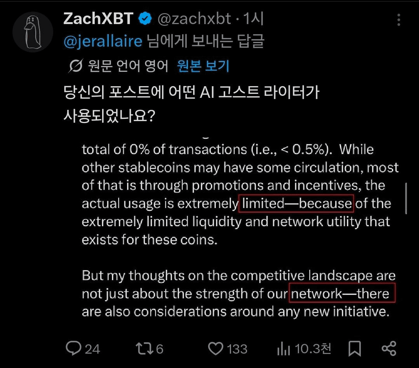
Task: Open the 1시 timestamp link
Action: (254, 19)
